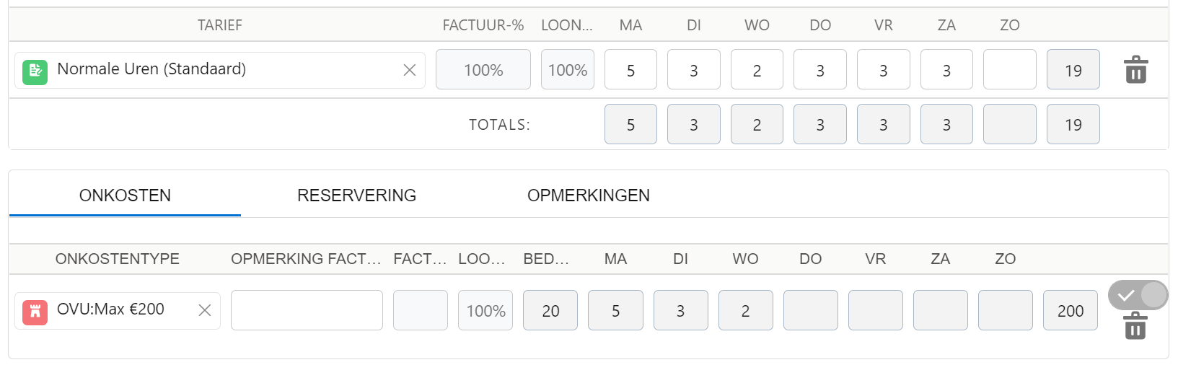Delete the Normale Uren tariff row
The image size is (1178, 365).
1135,69
